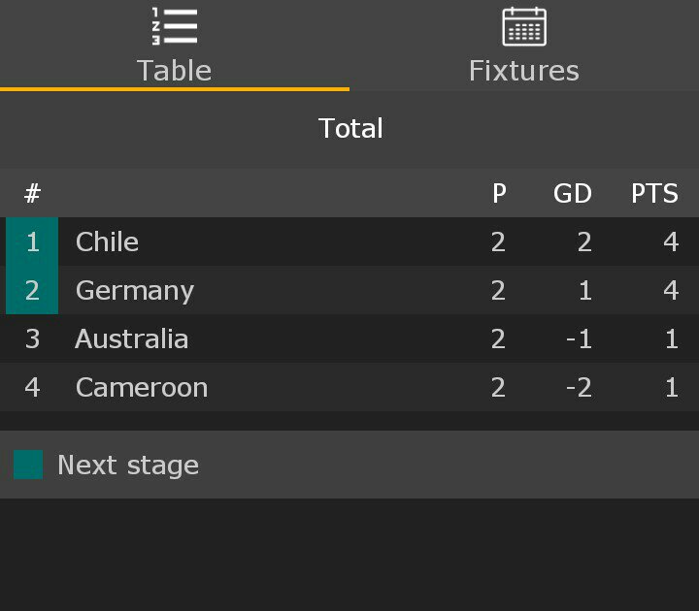Click the # rank column header
Screen dimensions: 699x611
coord(32,193)
